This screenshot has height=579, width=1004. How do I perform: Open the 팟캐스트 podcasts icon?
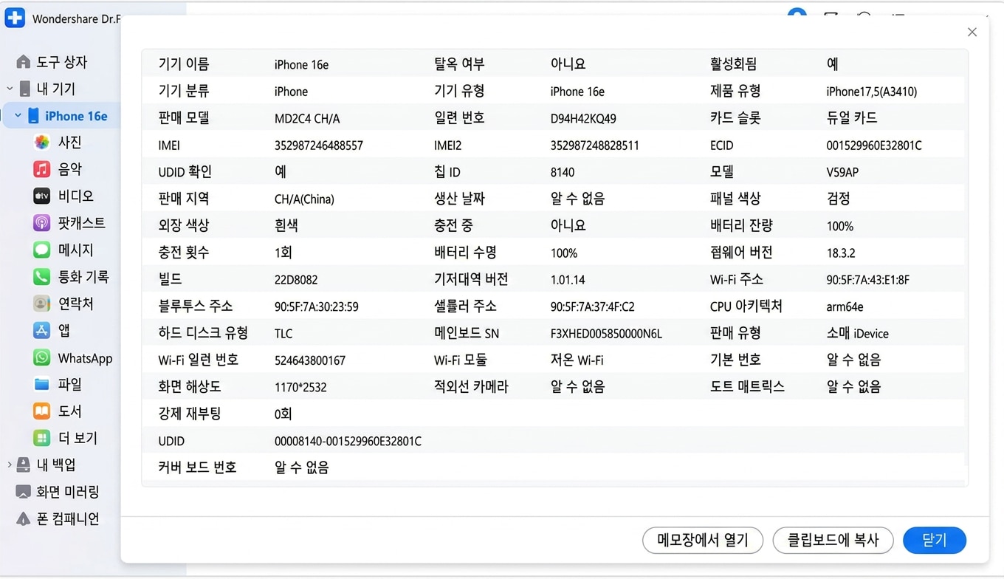click(42, 222)
